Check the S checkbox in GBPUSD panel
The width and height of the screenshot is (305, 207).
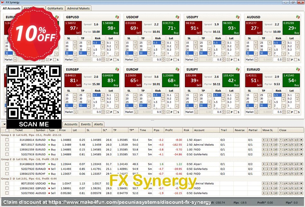pyautogui.click(x=115, y=60)
